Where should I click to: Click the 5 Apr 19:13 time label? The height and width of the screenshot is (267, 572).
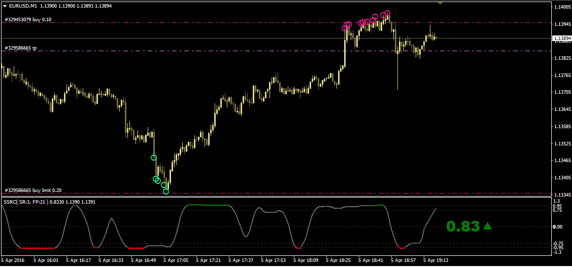pyautogui.click(x=436, y=261)
